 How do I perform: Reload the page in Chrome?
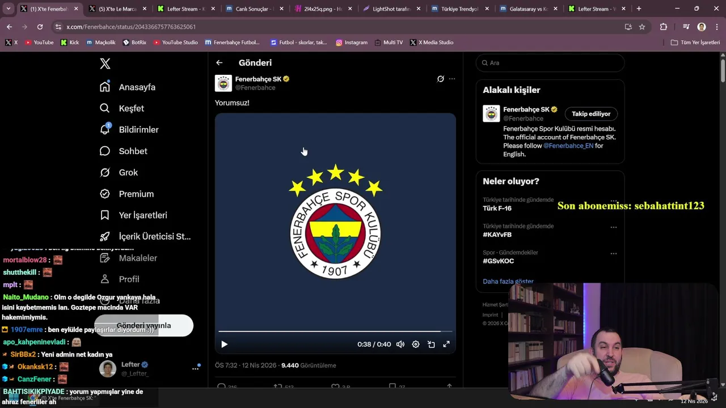tap(40, 27)
